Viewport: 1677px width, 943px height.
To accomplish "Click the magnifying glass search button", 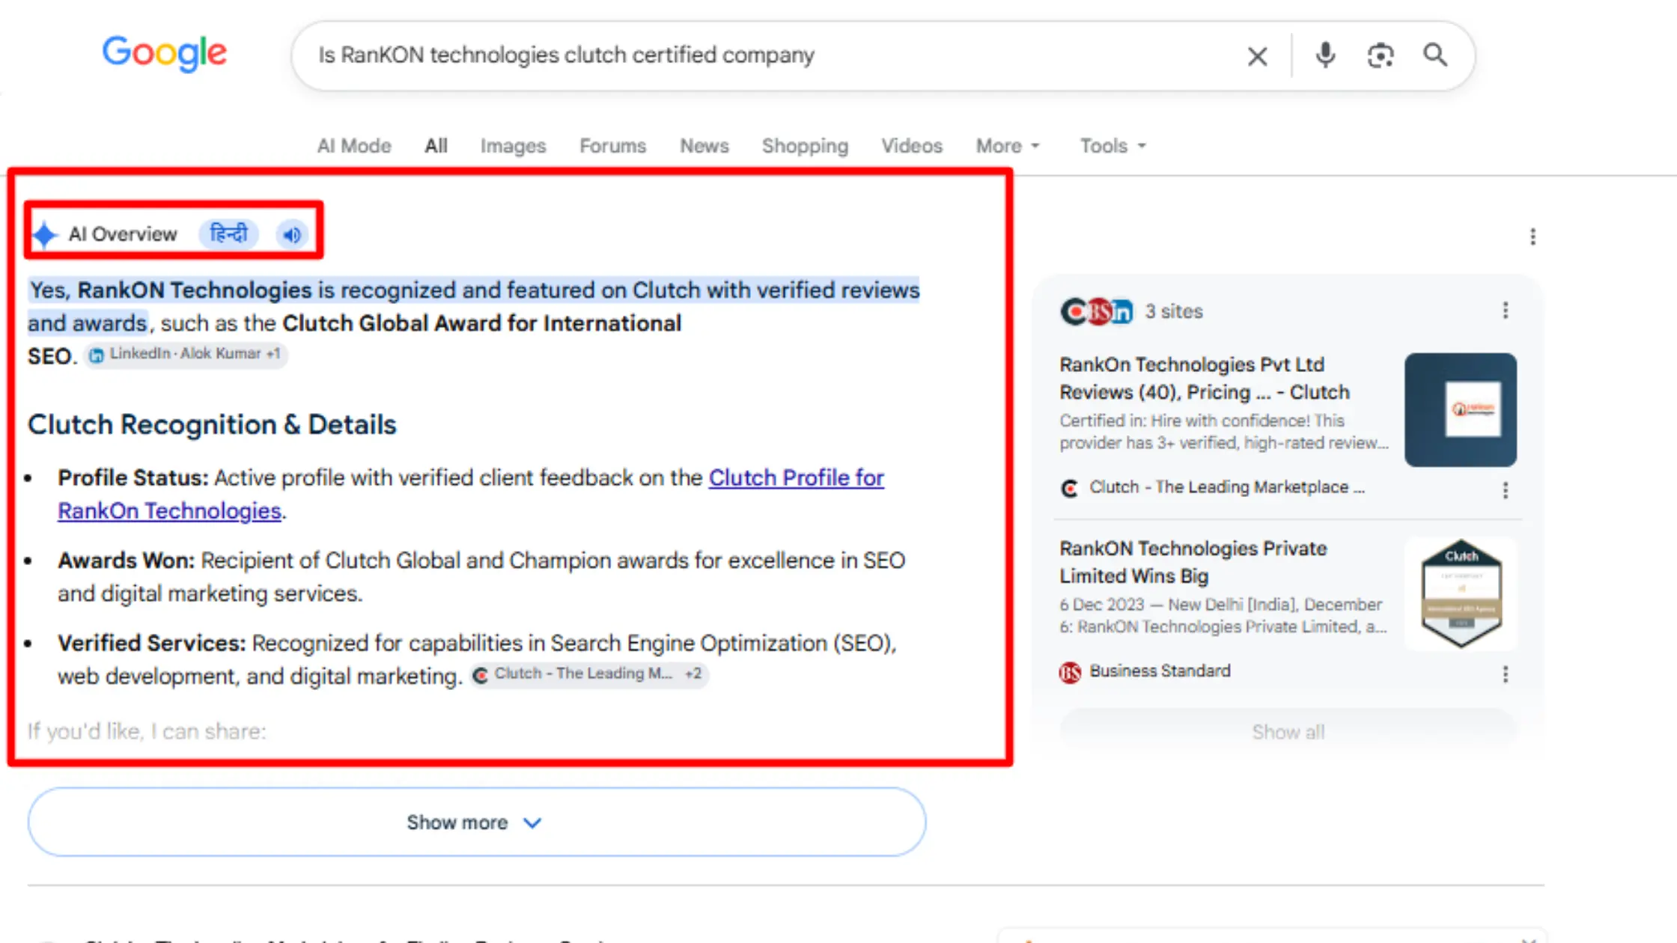I will coord(1434,55).
